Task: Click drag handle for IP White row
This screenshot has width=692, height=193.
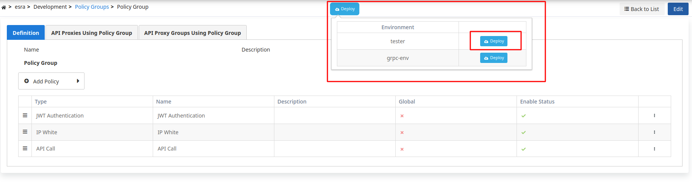Action: point(25,132)
